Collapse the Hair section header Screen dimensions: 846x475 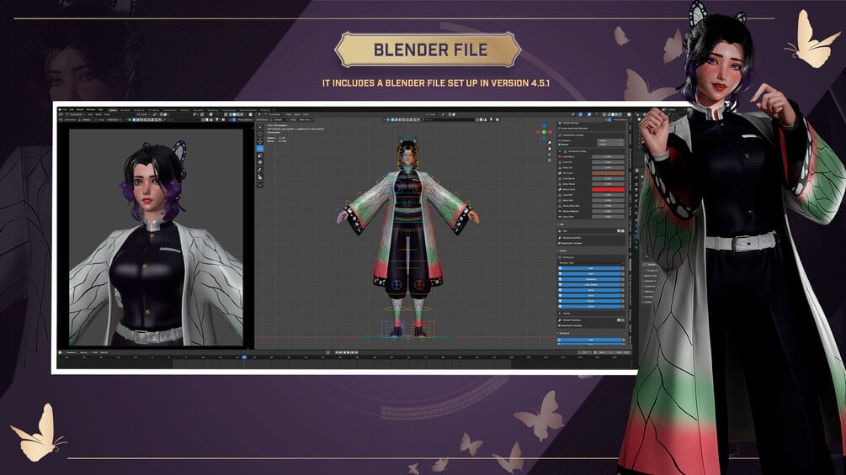[x=558, y=224]
